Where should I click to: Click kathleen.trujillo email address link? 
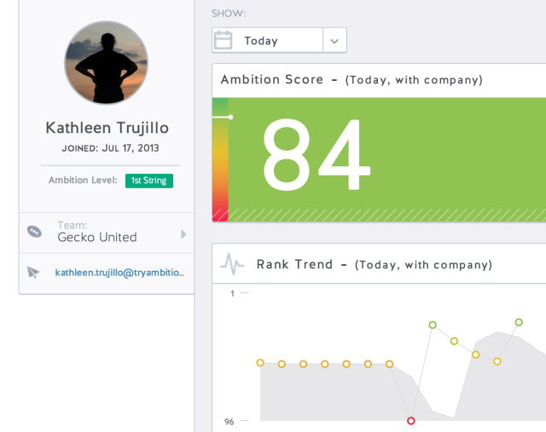pyautogui.click(x=119, y=273)
